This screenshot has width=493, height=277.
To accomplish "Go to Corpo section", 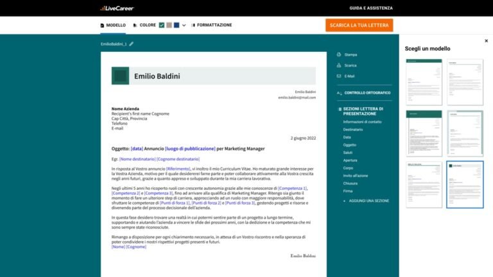I will (348, 168).
